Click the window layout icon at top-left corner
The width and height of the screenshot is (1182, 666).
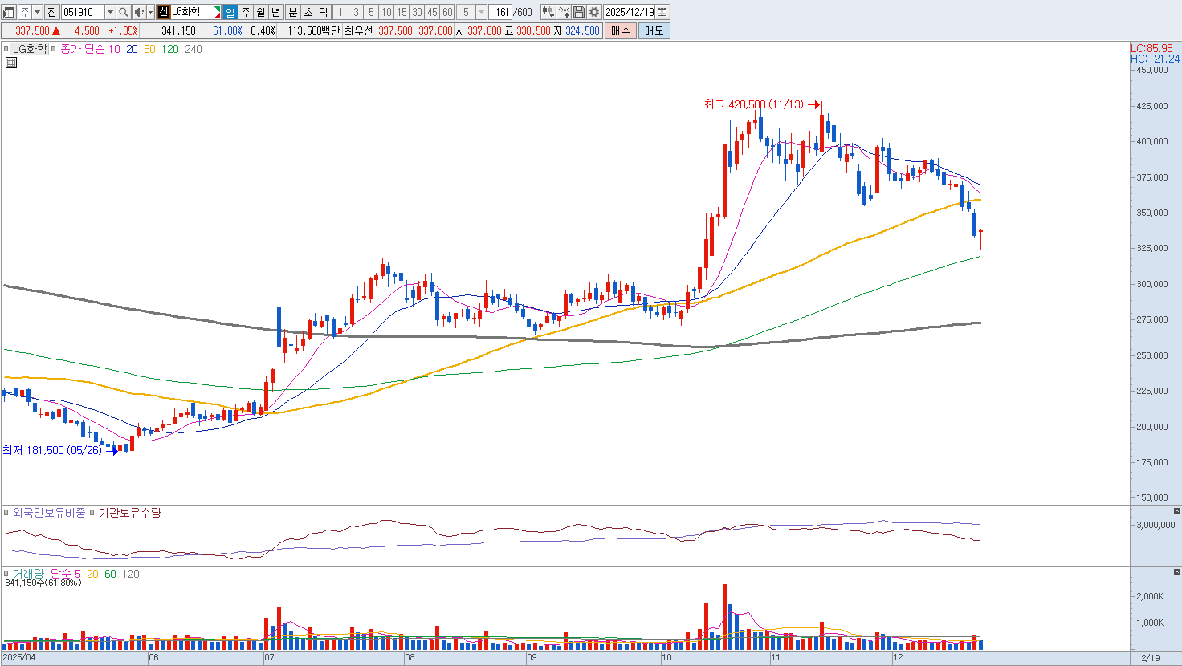coord(9,12)
